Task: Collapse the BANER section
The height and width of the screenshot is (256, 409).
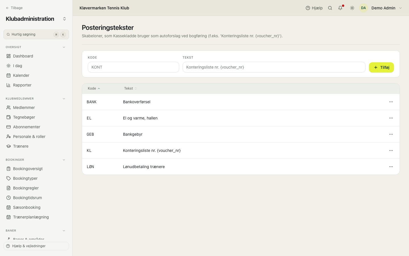Action: [64, 231]
